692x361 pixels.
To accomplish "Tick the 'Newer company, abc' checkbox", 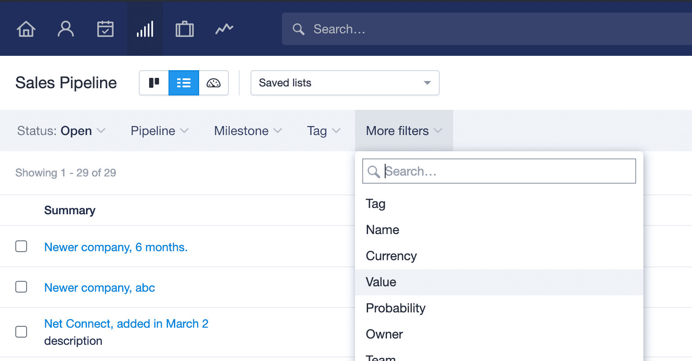I will [21, 287].
